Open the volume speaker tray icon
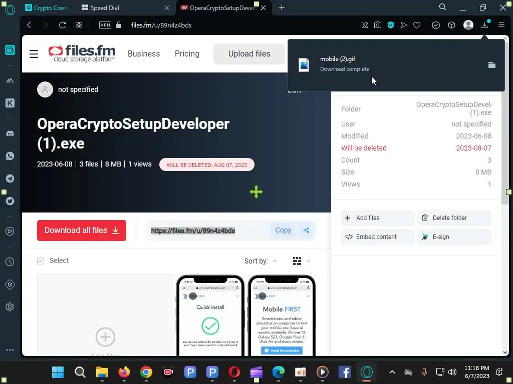 click(452, 372)
